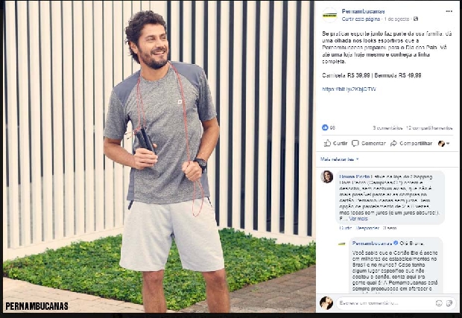View the comments count link
Screen dimensions: 462x318
pos(387,128)
